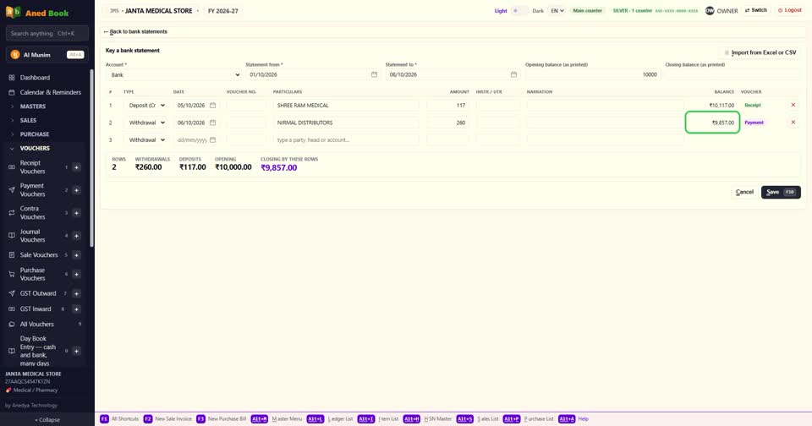The width and height of the screenshot is (812, 426).
Task: Go back to bank statements
Action: coord(135,31)
